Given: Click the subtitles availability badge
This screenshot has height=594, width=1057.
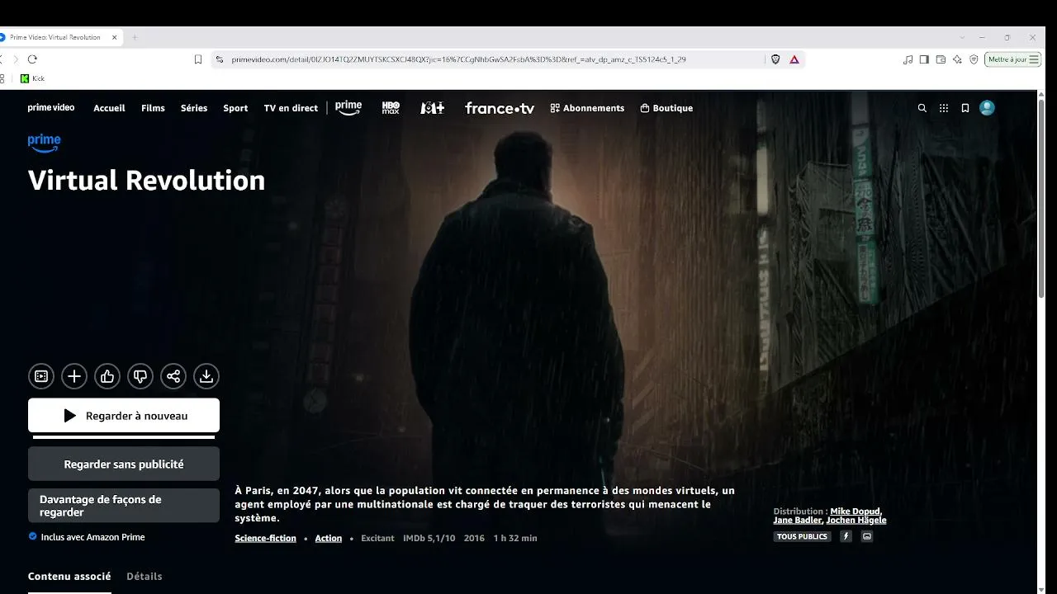Looking at the screenshot, I should pyautogui.click(x=867, y=536).
